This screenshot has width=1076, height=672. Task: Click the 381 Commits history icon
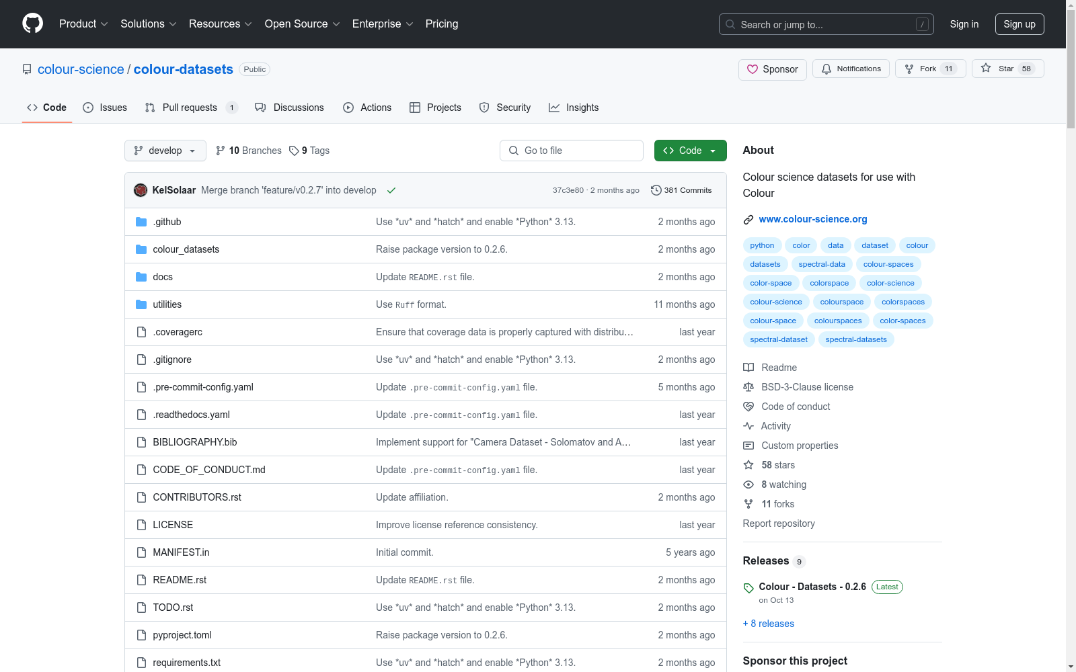(656, 190)
